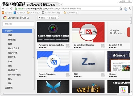Go forward with the browser forward arrow

click(x=7, y=8)
